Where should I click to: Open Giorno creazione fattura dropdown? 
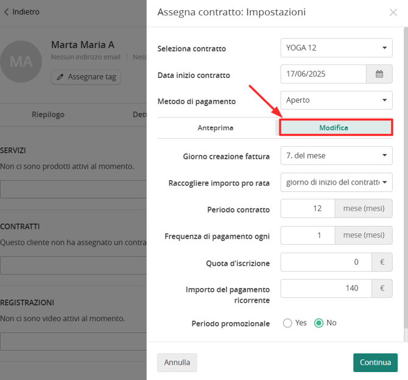coord(336,156)
